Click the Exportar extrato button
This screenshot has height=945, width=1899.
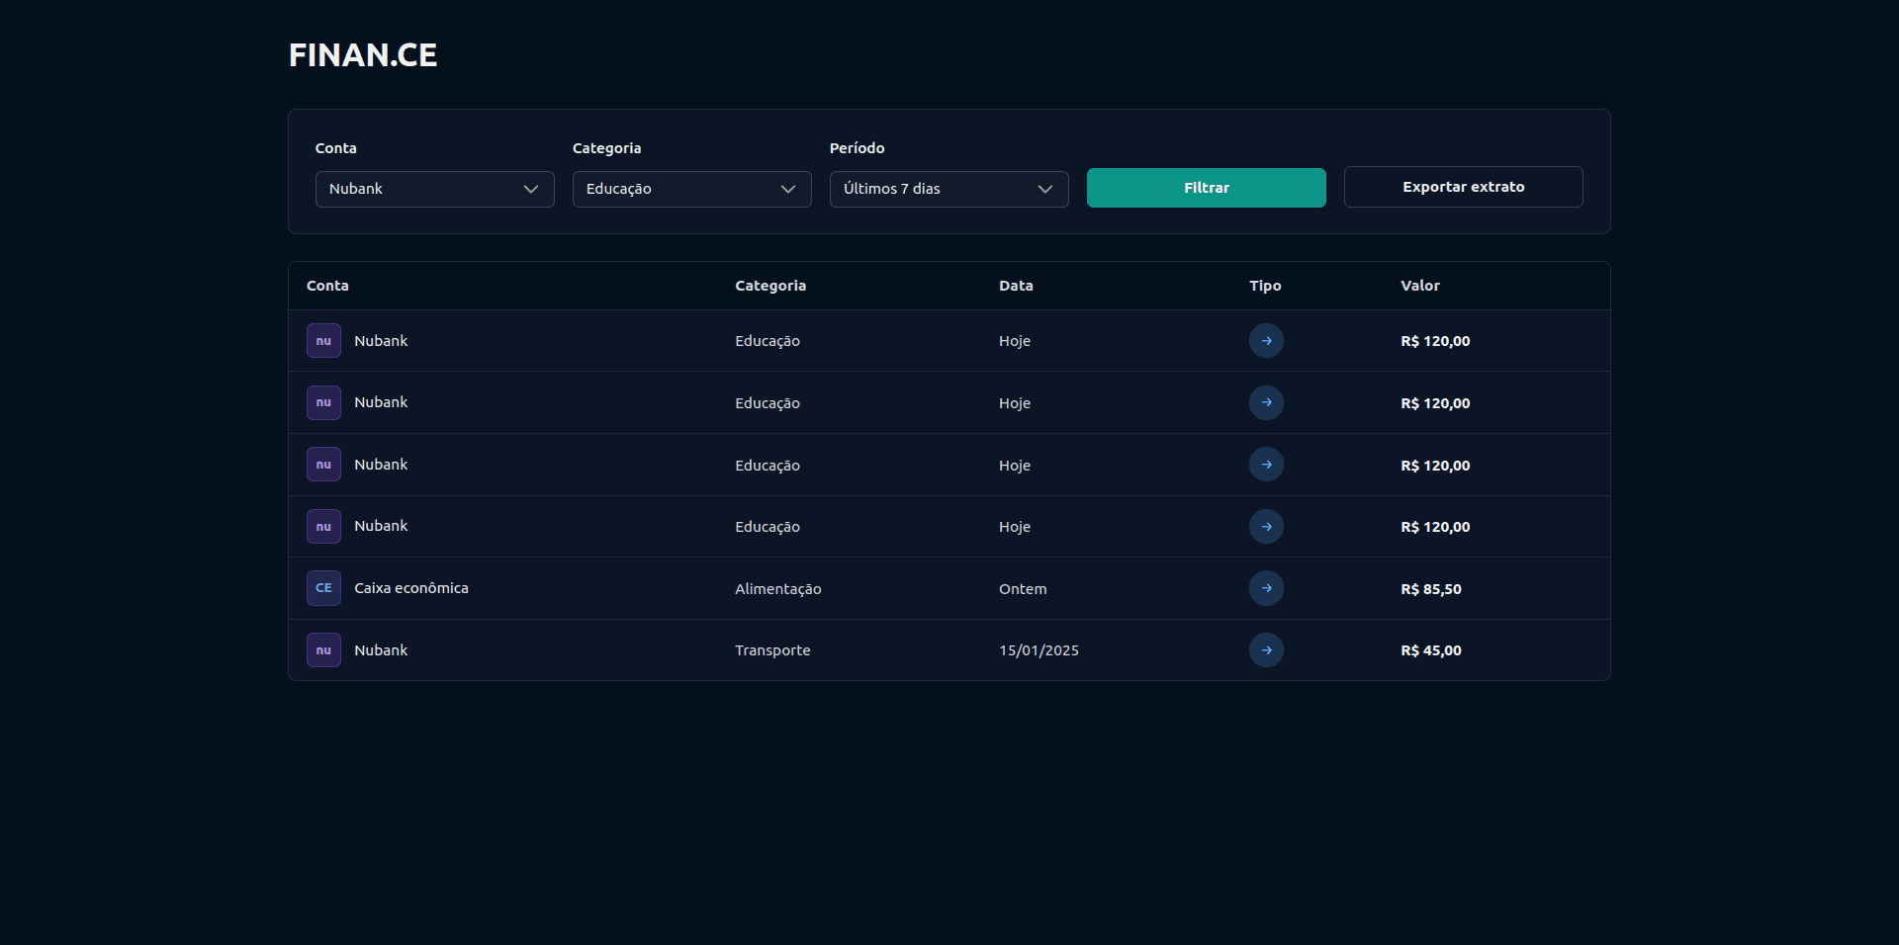point(1464,187)
